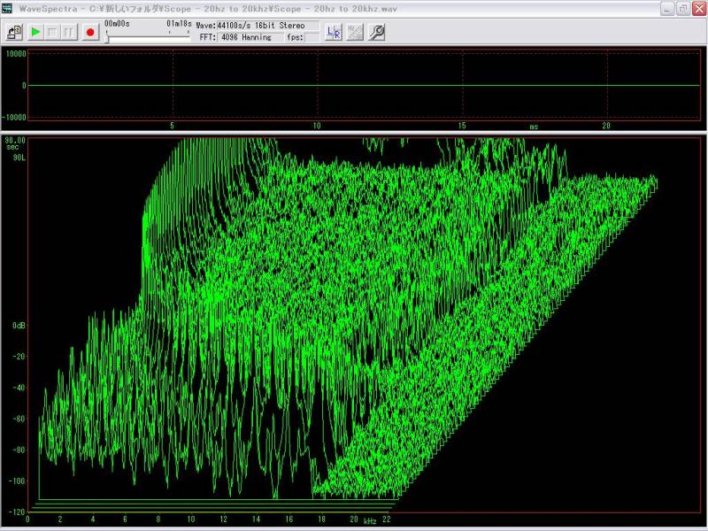This screenshot has height=531, width=708.
Task: Maximize the WaveSpectra window
Action: point(681,8)
